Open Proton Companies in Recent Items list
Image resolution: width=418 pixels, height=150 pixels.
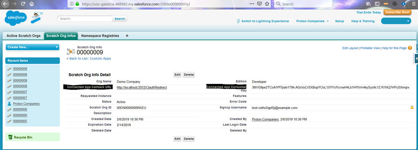pyautogui.click(x=26, y=104)
